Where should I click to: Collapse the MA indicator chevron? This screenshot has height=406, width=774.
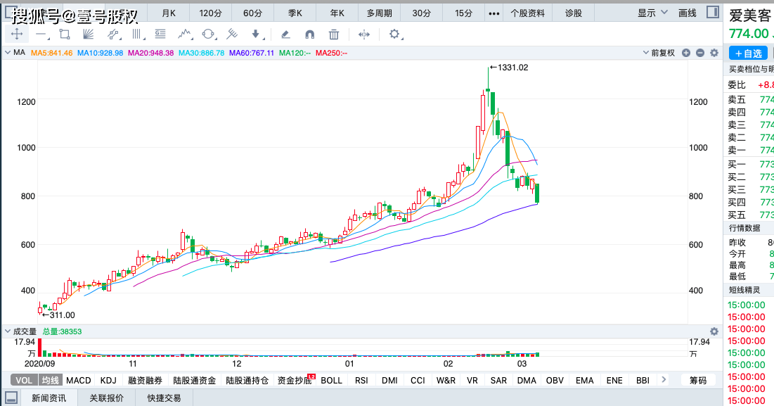8,52
